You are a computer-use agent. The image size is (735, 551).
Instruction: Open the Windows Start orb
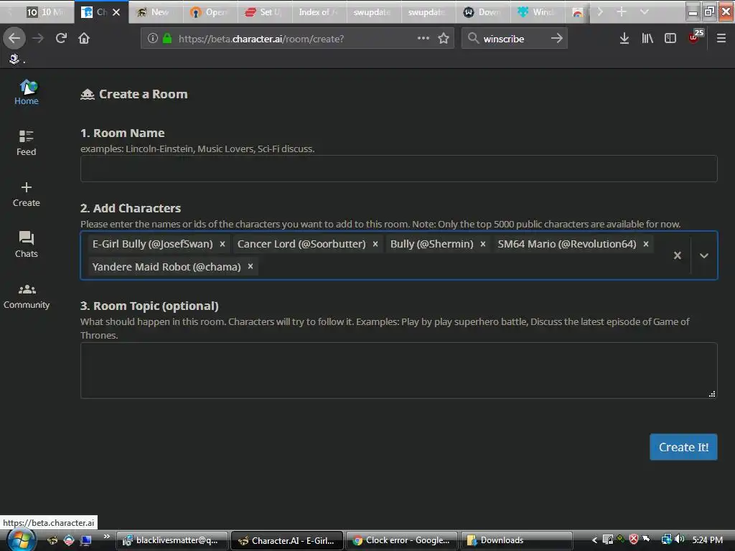pos(21,540)
